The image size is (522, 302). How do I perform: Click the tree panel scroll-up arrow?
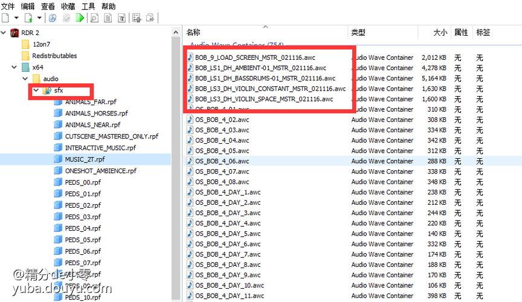[x=176, y=33]
